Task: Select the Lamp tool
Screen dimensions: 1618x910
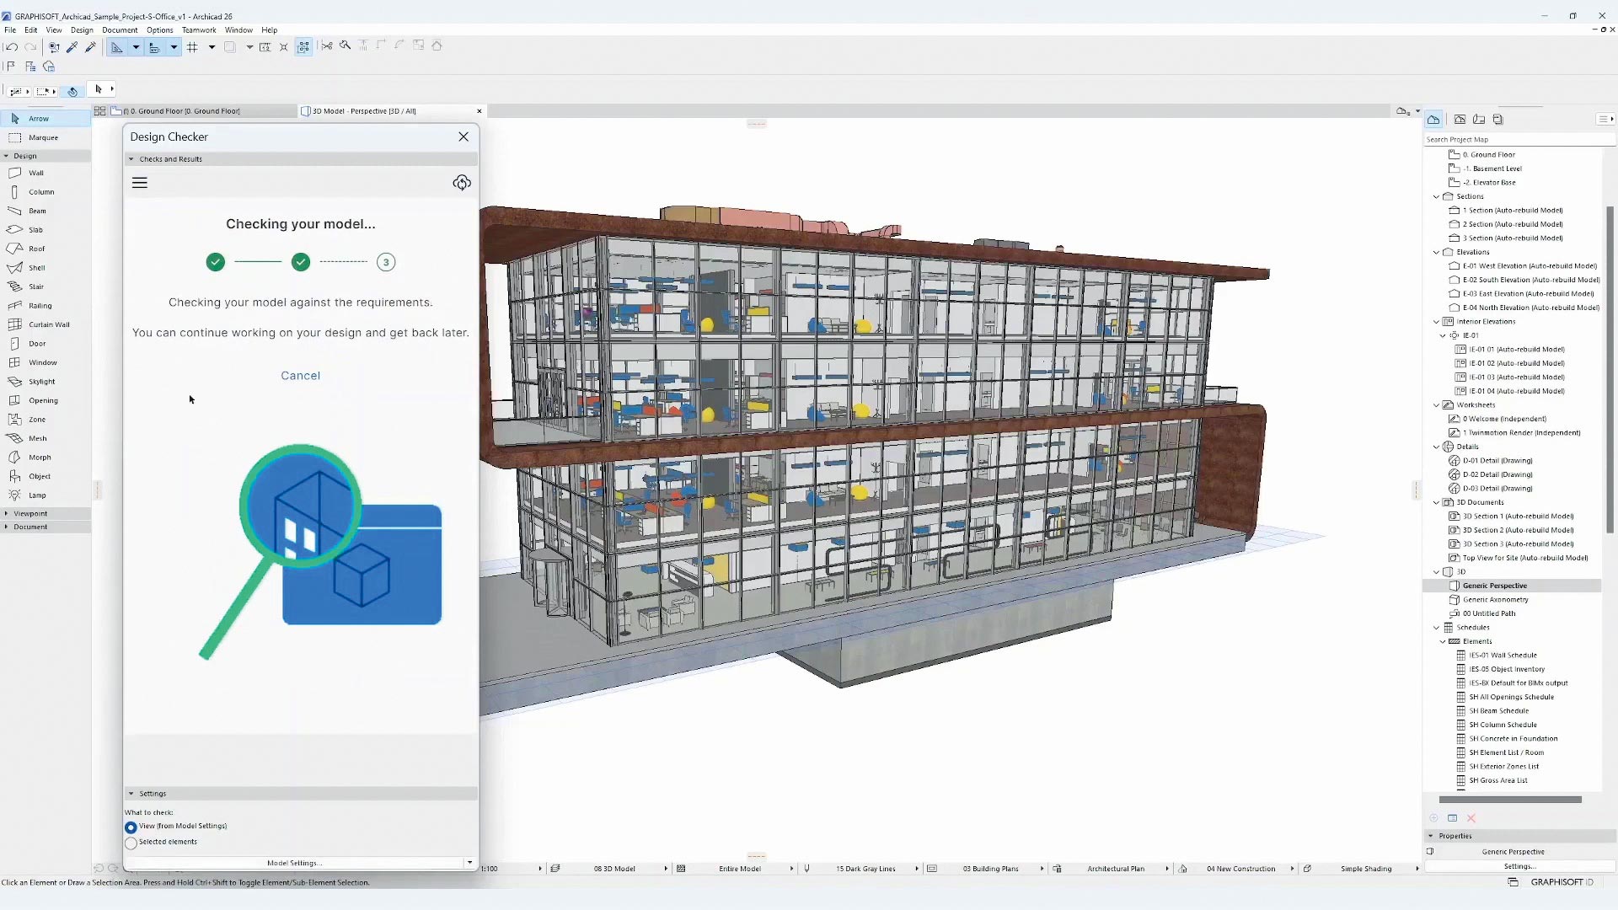Action: click(37, 495)
